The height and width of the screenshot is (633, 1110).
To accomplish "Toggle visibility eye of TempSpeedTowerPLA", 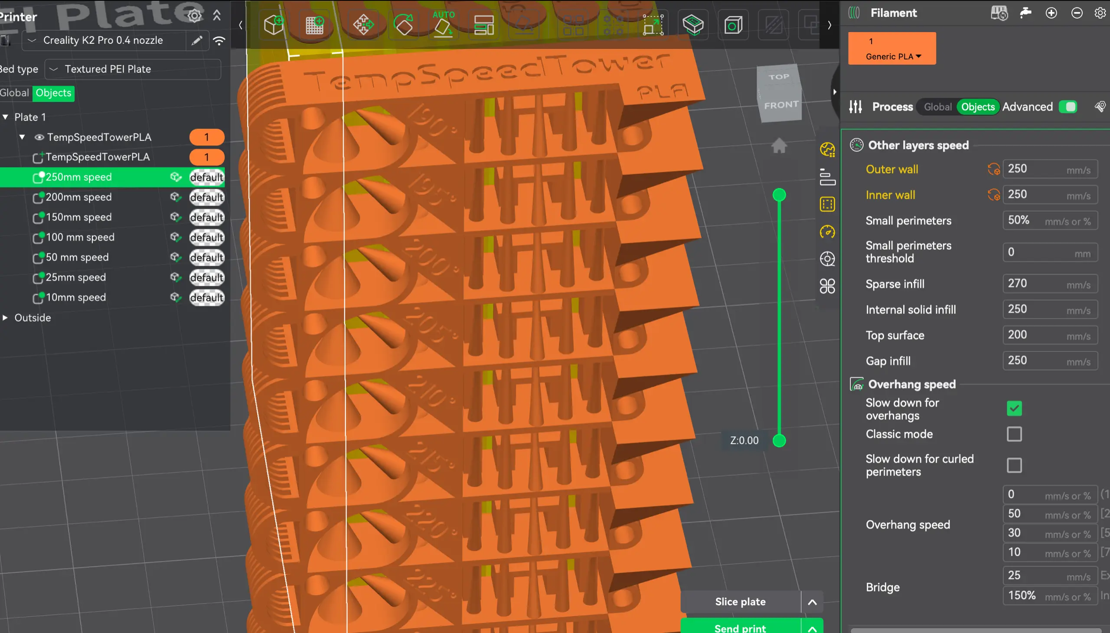I will coord(39,137).
